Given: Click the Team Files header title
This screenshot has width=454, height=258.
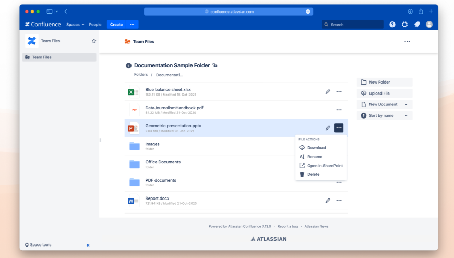Looking at the screenshot, I should tap(144, 42).
